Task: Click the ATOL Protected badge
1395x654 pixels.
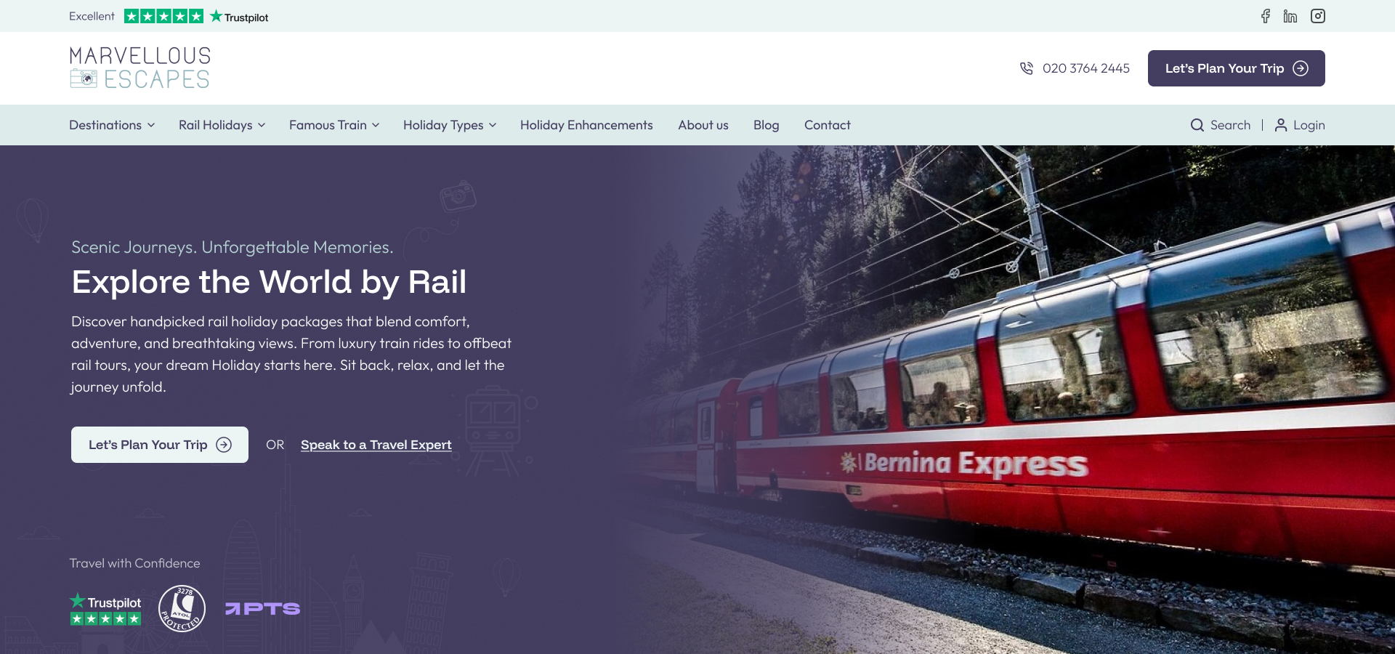Action: click(x=182, y=608)
